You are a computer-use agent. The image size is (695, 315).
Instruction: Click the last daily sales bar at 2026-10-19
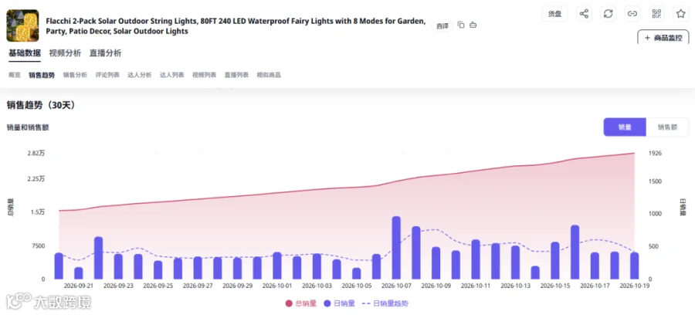pos(635,266)
